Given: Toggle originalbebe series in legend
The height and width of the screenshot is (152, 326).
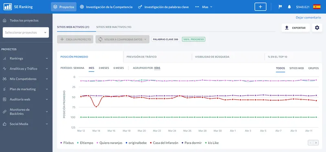Looking at the screenshot, I should (x=136, y=143).
